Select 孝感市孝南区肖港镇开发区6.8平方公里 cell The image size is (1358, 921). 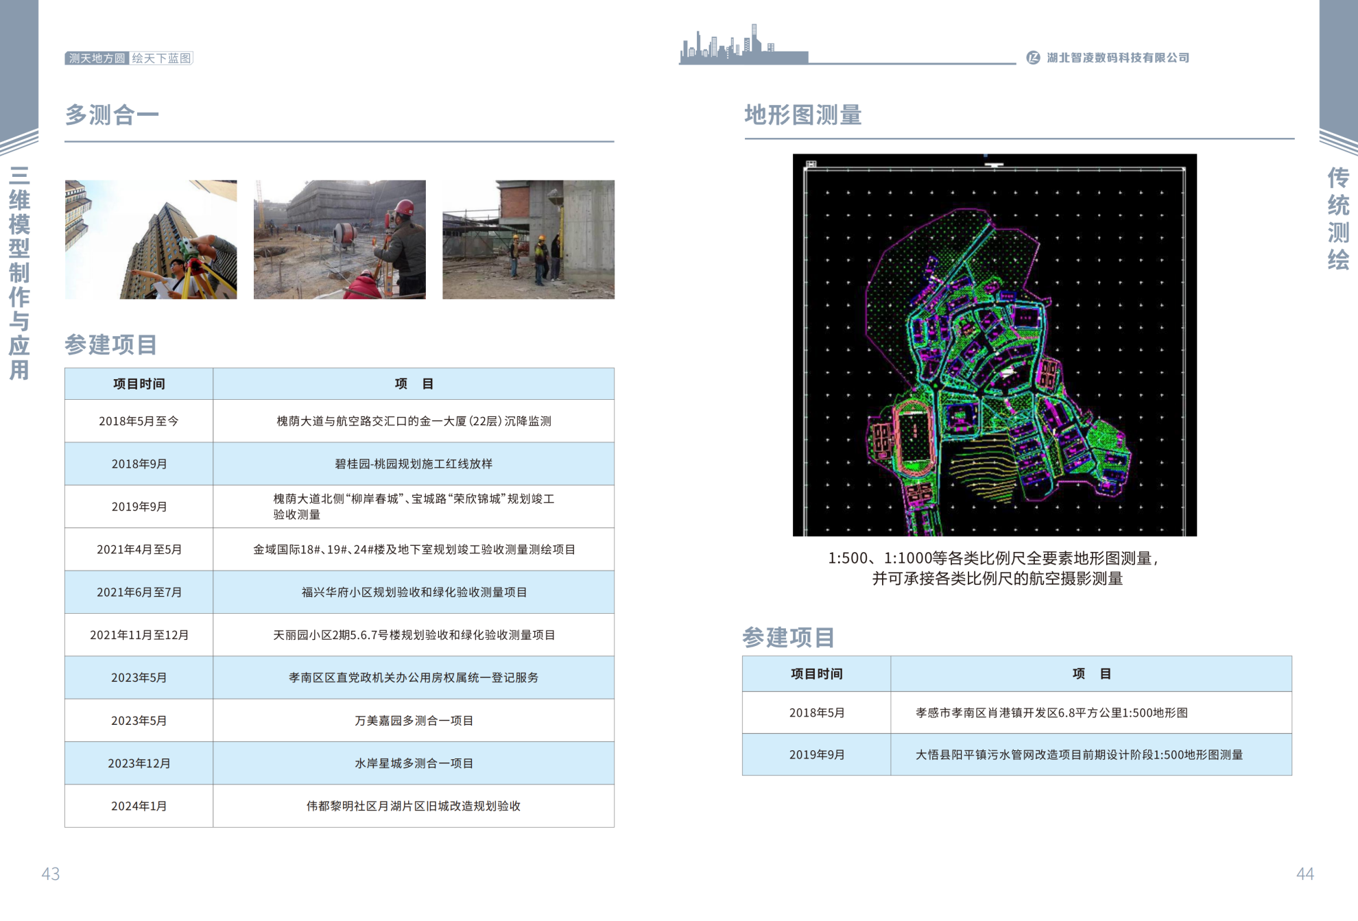point(1091,713)
